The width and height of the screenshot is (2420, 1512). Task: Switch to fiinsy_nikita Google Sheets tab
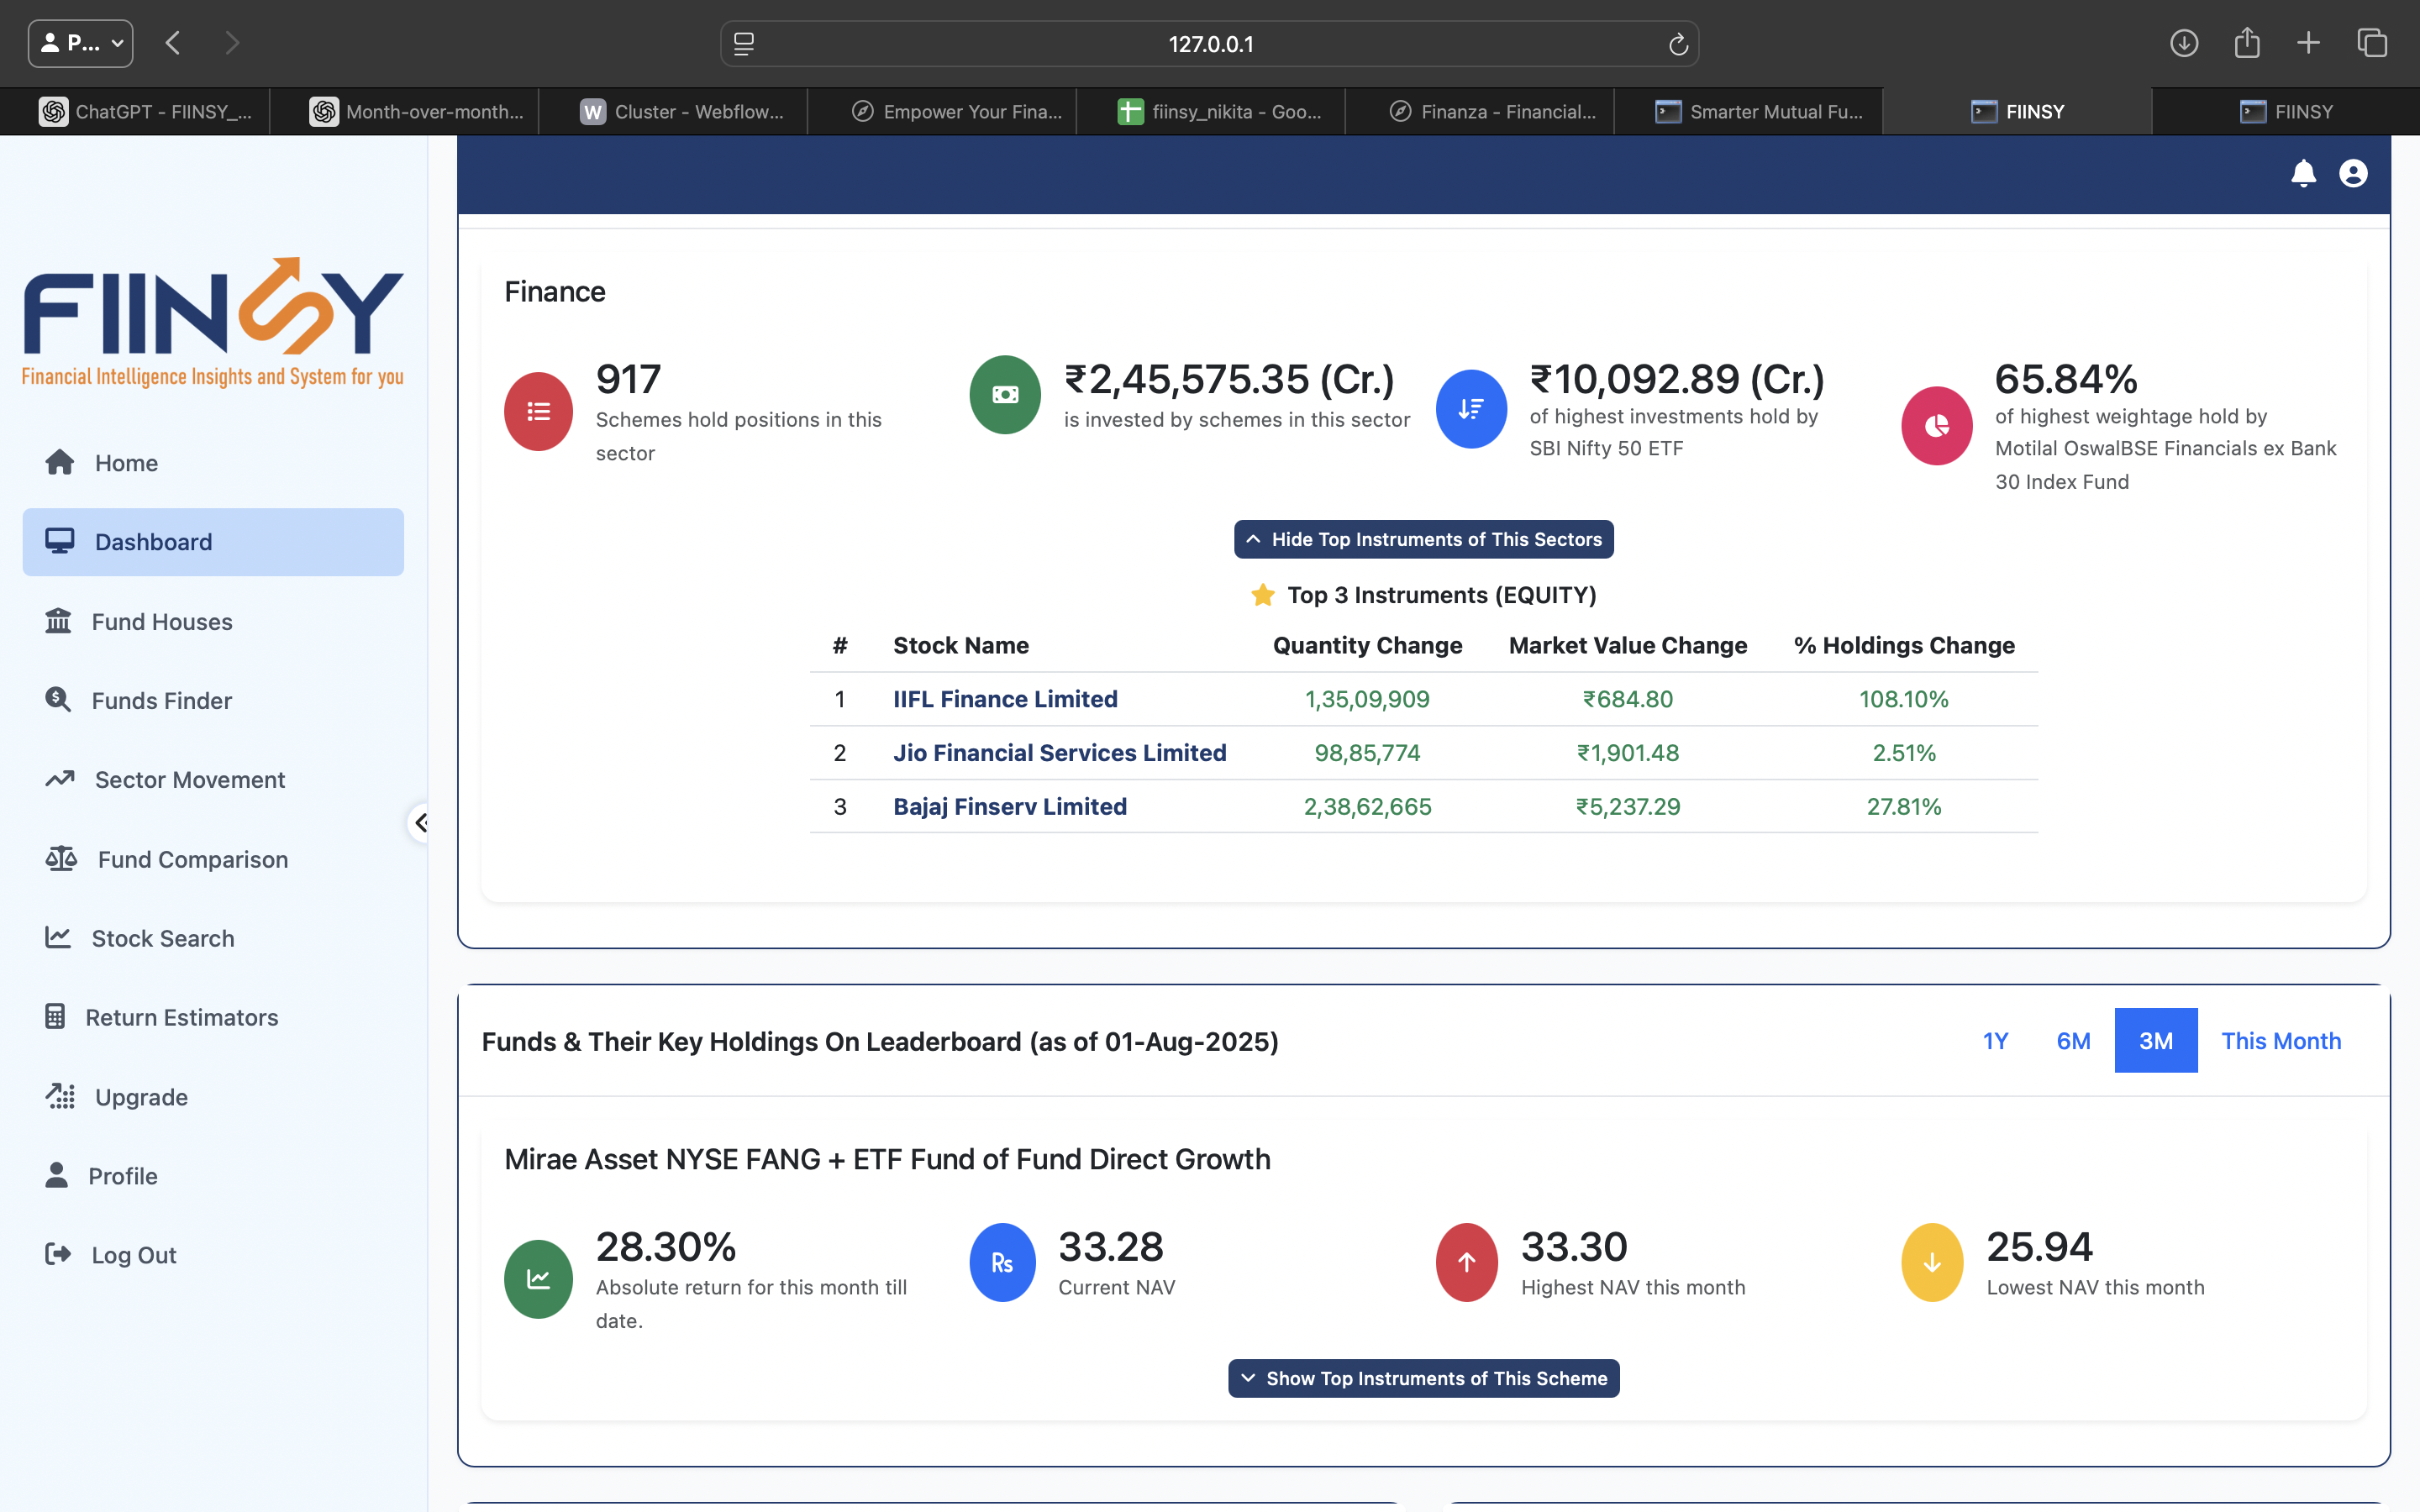coord(1211,112)
